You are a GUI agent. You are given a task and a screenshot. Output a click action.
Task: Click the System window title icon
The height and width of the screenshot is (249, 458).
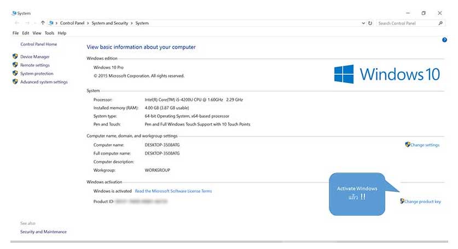(x=14, y=13)
